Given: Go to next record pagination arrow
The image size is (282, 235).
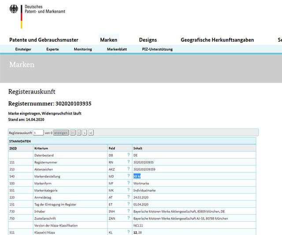Looking at the screenshot, I should click(x=85, y=132).
